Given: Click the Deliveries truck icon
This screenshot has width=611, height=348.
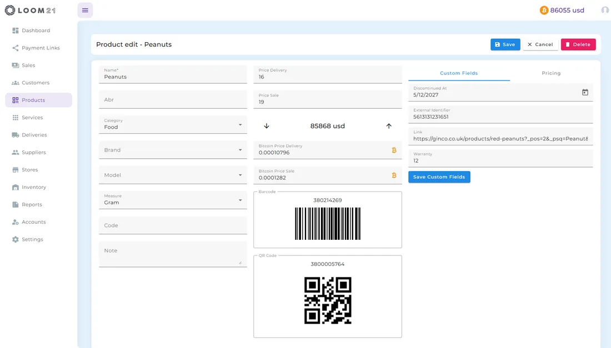Looking at the screenshot, I should click(x=16, y=135).
